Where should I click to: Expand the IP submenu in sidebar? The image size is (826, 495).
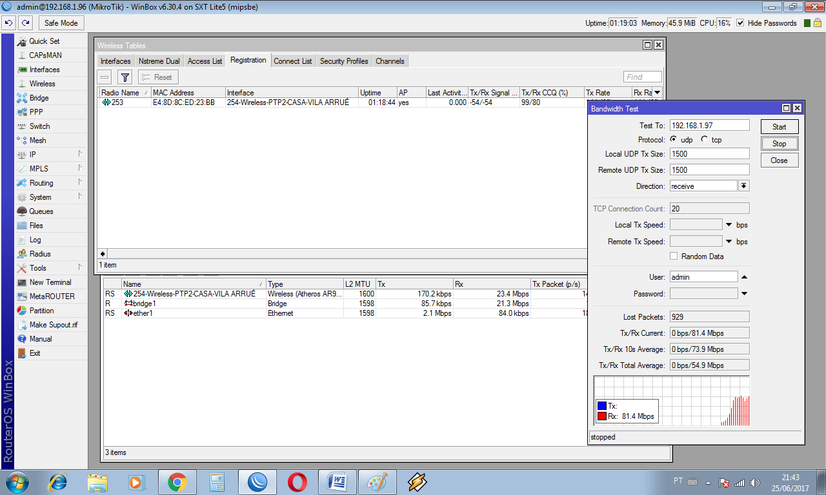pos(80,154)
